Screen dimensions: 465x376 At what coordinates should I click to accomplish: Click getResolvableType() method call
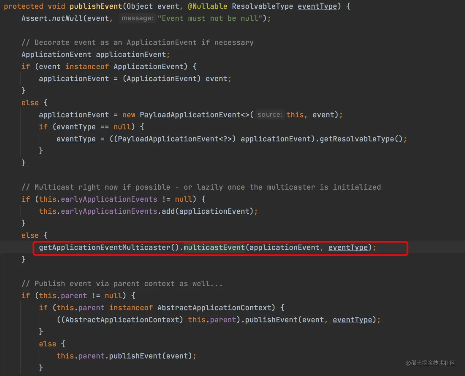(361, 139)
